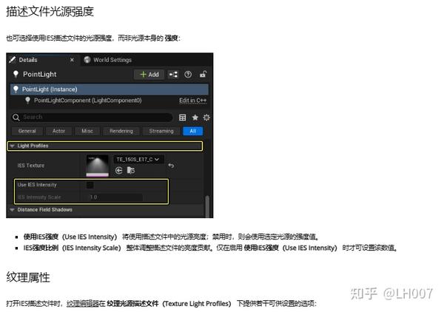
Task: Open the Edit in C++ link
Action: (193, 101)
